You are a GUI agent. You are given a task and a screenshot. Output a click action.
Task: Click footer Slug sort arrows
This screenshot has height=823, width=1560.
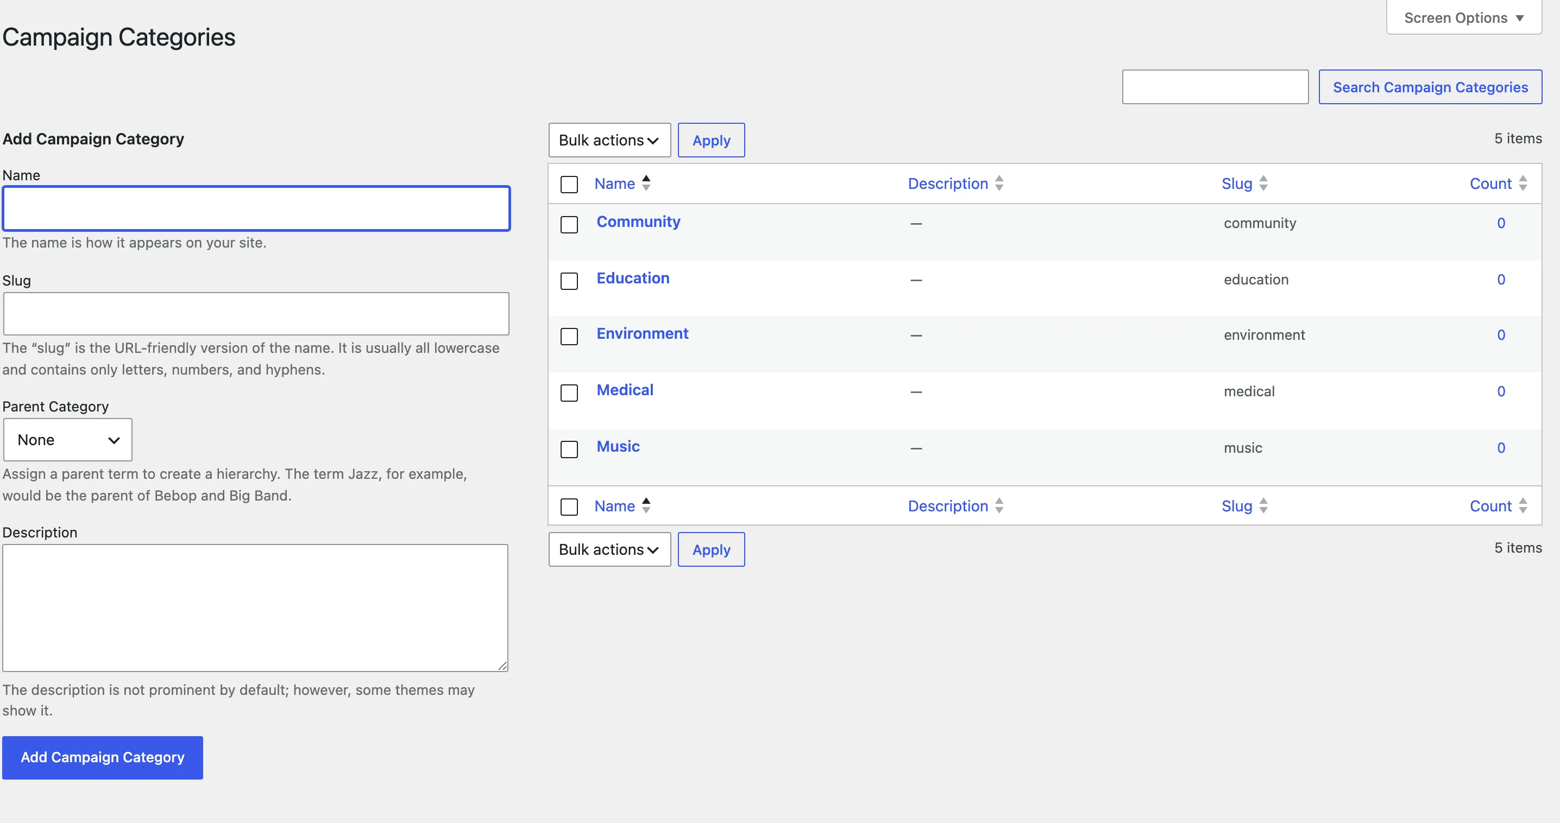click(x=1263, y=506)
